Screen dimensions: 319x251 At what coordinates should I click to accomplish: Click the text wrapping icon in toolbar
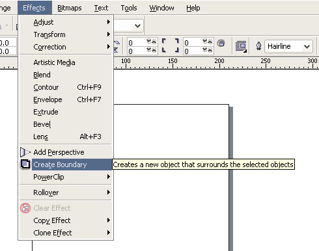click(x=241, y=46)
